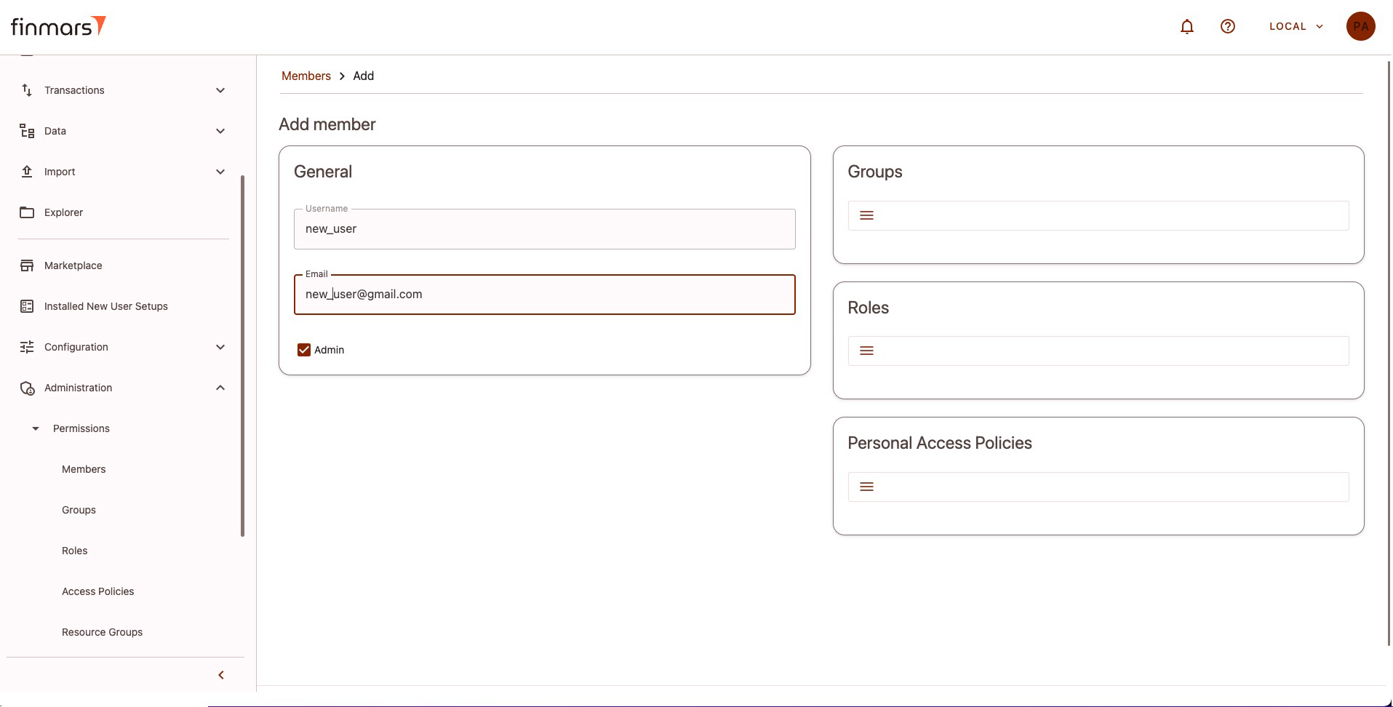1393x707 pixels.
Task: Collapse the sidebar with the left chevron
Action: pyautogui.click(x=221, y=675)
